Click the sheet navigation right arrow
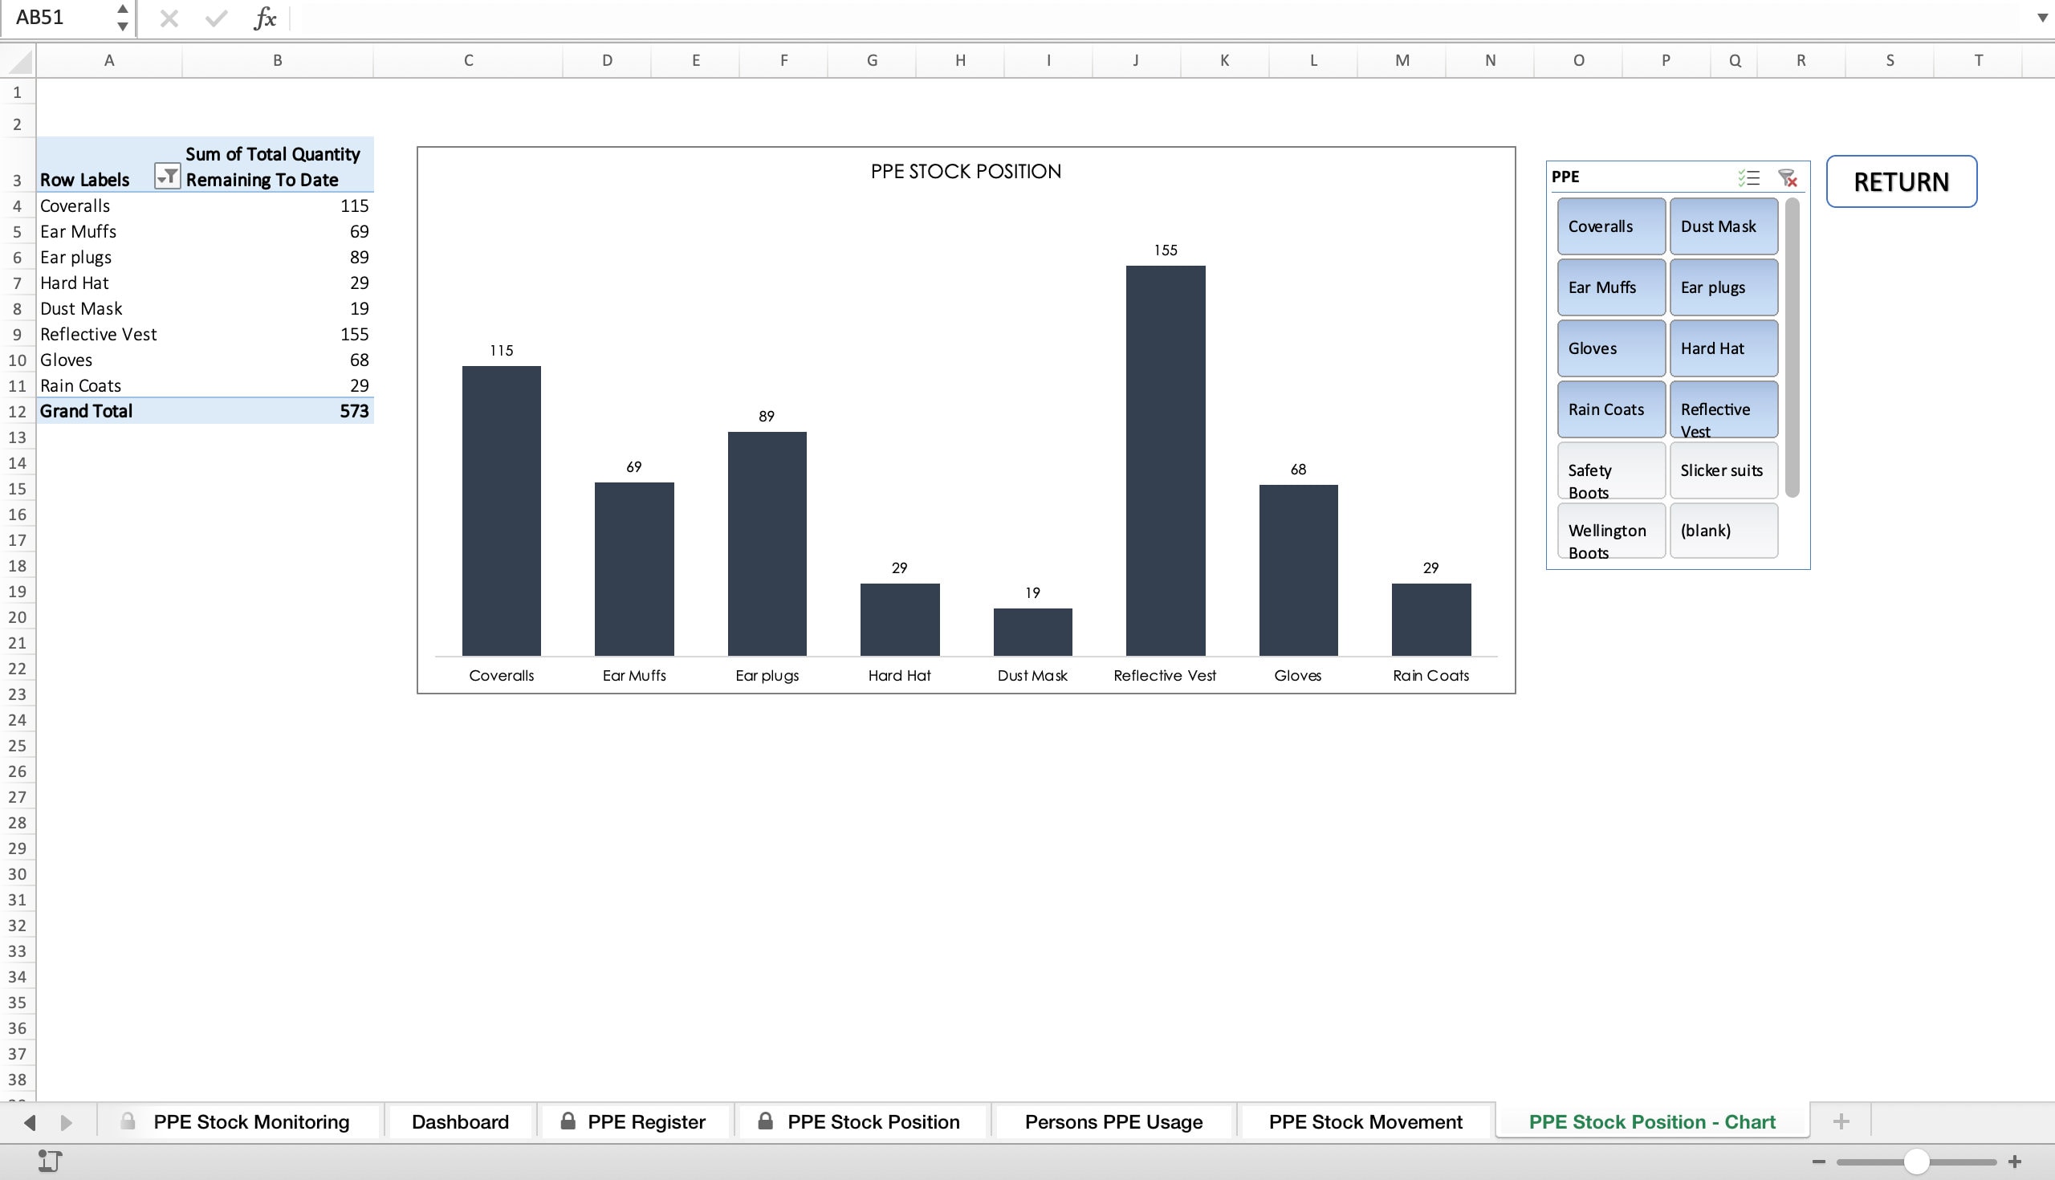This screenshot has height=1180, width=2055. [67, 1121]
